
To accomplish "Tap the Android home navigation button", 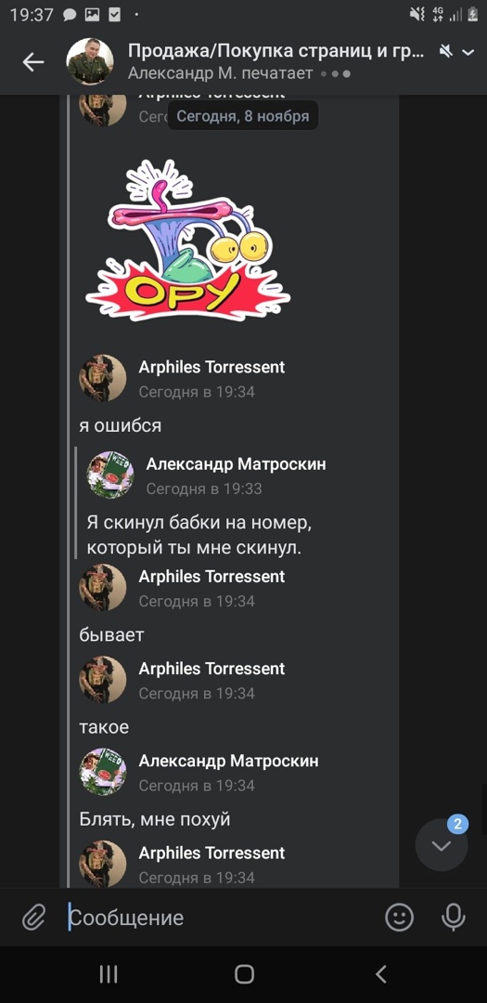I will pyautogui.click(x=244, y=974).
